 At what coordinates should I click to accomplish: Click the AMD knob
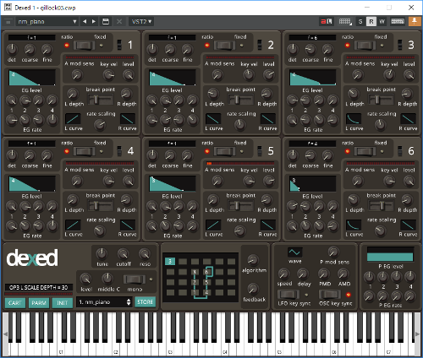(x=343, y=274)
